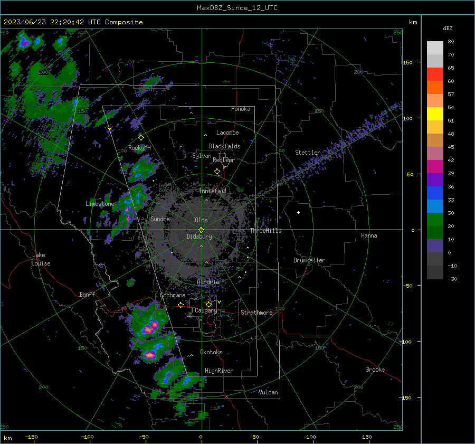Click the Hanna town label
The image size is (475, 444).
pos(369,235)
